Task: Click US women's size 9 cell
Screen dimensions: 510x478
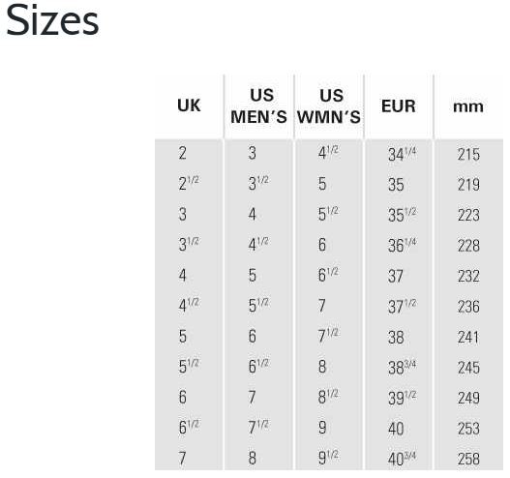Action: click(x=322, y=428)
